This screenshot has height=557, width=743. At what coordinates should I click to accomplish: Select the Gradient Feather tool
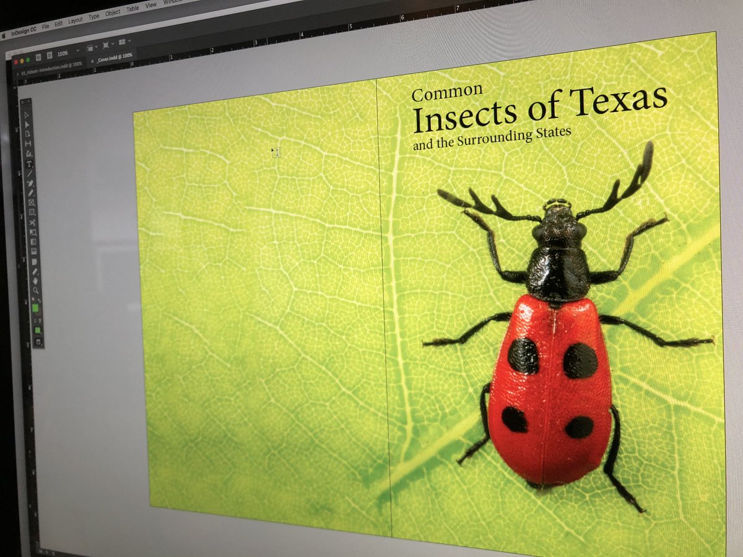pos(33,251)
